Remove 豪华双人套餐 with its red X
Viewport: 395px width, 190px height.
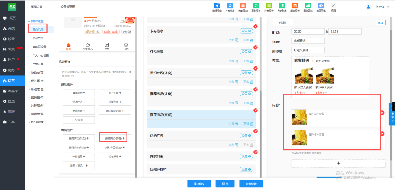(382, 113)
